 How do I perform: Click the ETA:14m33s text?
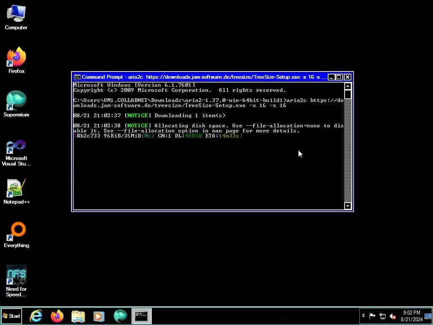[222, 136]
